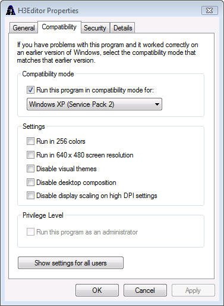Click the H3Editor Properties title bar text

48,11
